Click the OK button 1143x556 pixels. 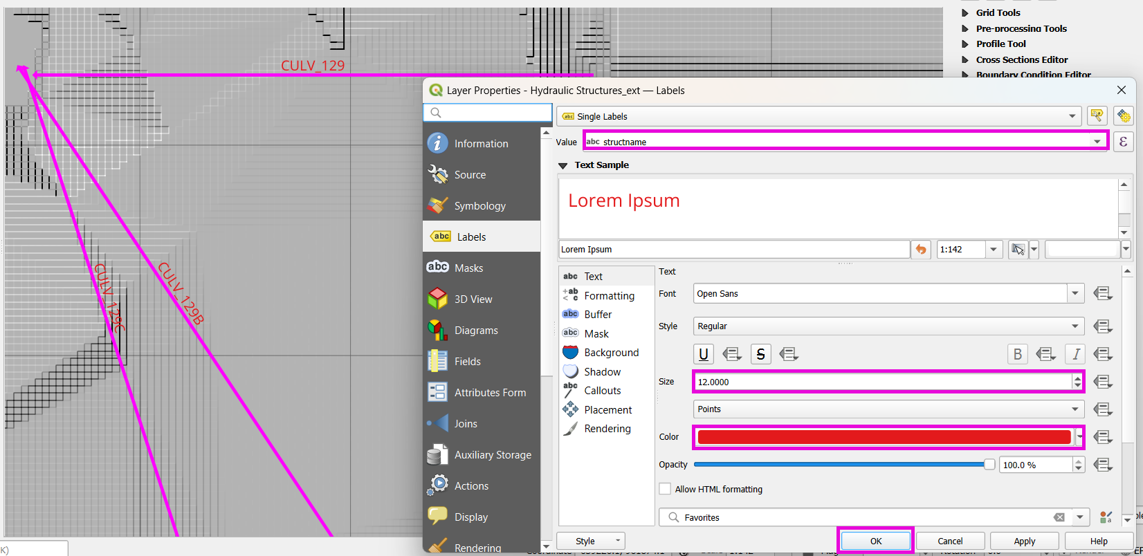point(876,541)
